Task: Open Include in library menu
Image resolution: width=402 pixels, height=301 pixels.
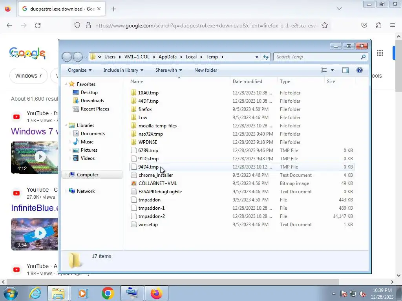Action: 123,70
